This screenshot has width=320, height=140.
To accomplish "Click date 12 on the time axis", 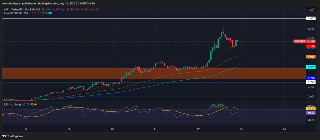I will coord(198,129).
